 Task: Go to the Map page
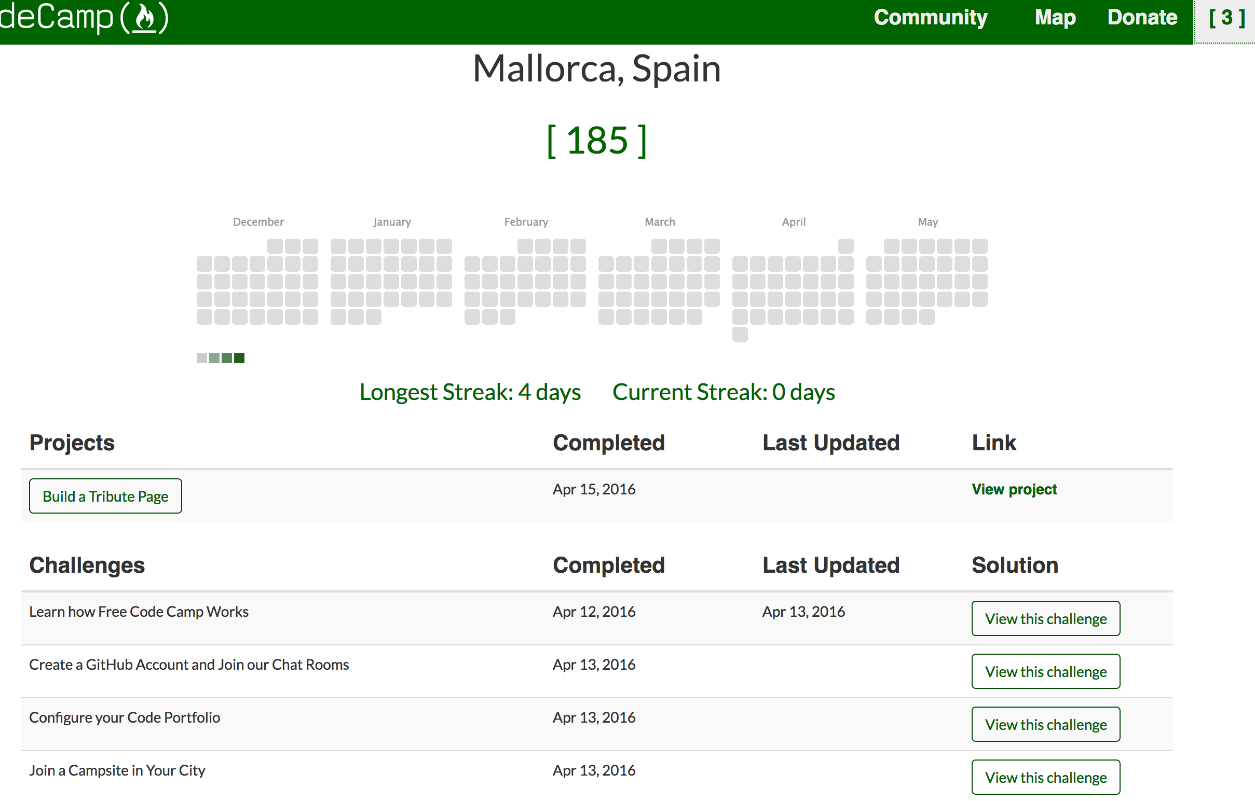(1055, 18)
